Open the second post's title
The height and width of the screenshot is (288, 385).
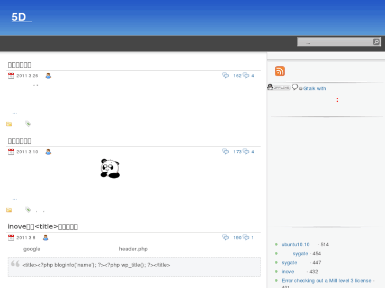(x=20, y=141)
